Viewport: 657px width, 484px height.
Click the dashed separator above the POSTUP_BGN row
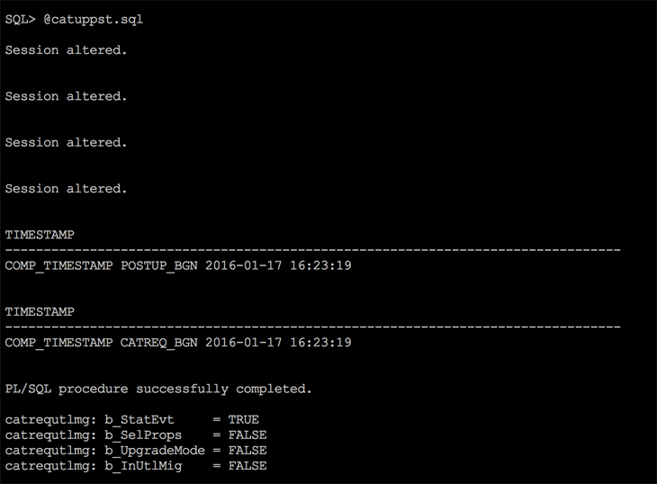click(312, 248)
